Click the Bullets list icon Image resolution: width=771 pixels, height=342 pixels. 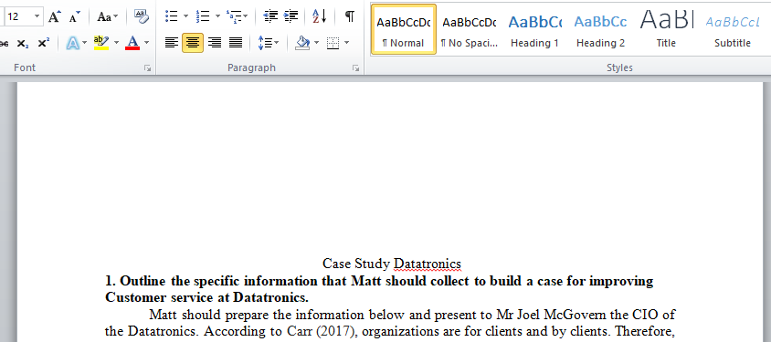pyautogui.click(x=171, y=16)
